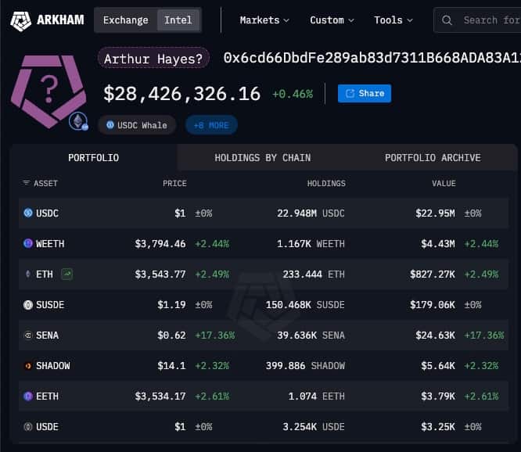
Task: Click the SENA token icon
Action: pyautogui.click(x=28, y=335)
